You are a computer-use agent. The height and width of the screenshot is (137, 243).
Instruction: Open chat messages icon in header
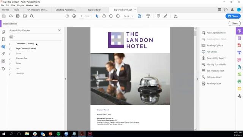coord(219,10)
